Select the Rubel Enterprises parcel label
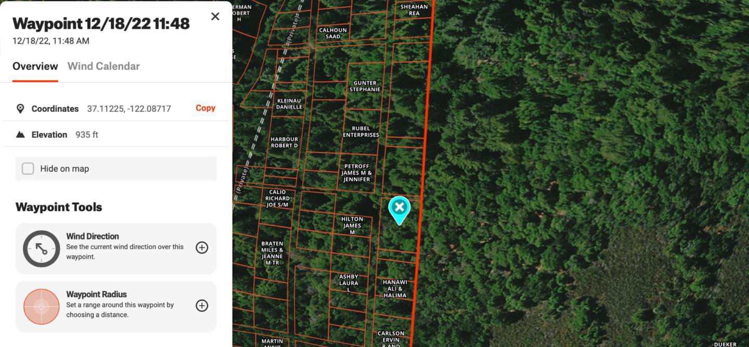The height and width of the screenshot is (347, 749). (361, 132)
